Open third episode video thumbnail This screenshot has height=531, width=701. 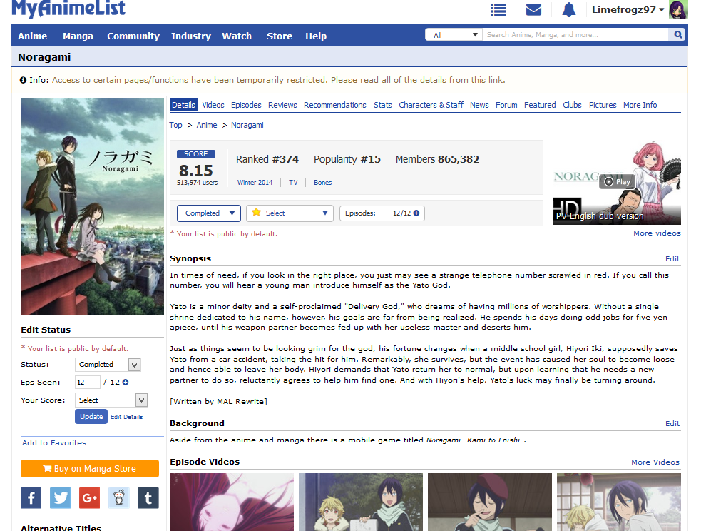490,502
